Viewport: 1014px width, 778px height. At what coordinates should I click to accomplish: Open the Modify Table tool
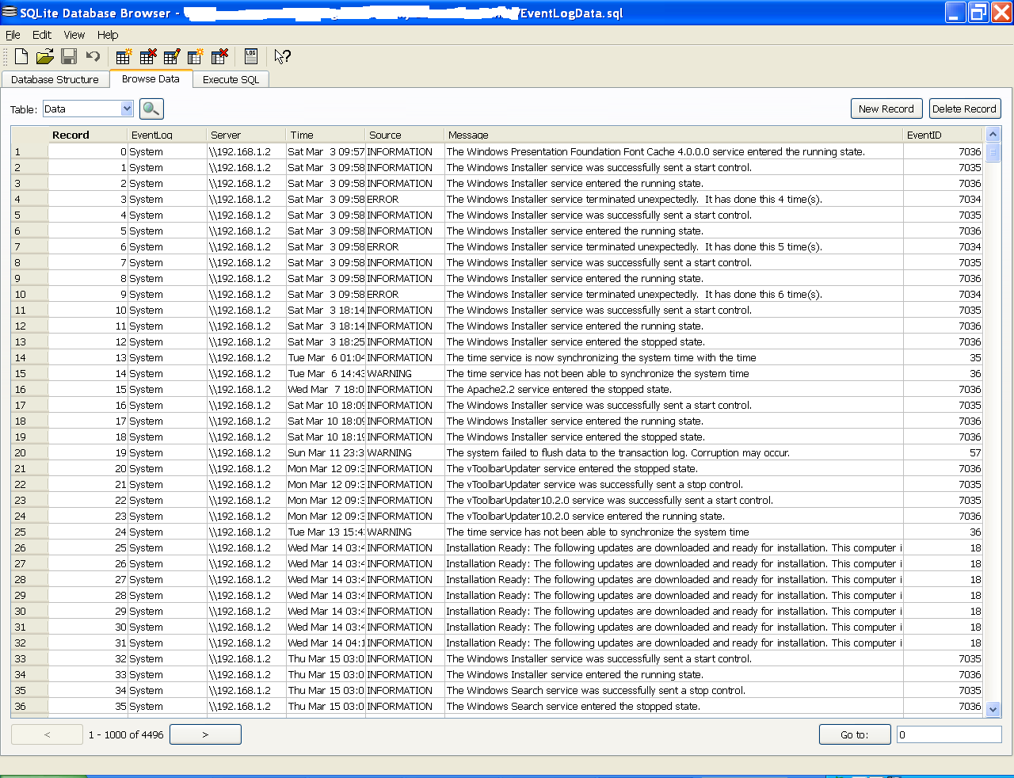pyautogui.click(x=171, y=56)
